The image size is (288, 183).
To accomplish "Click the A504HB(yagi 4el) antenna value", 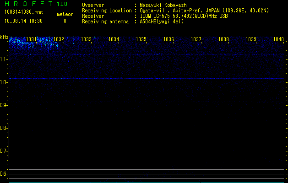I will [x=162, y=22].
